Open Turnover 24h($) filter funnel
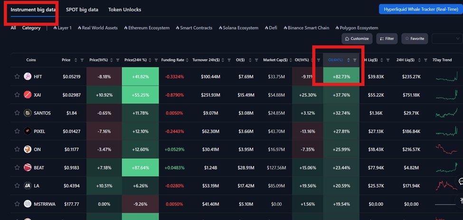Screen dimensions: 463x220 [x=229, y=60]
